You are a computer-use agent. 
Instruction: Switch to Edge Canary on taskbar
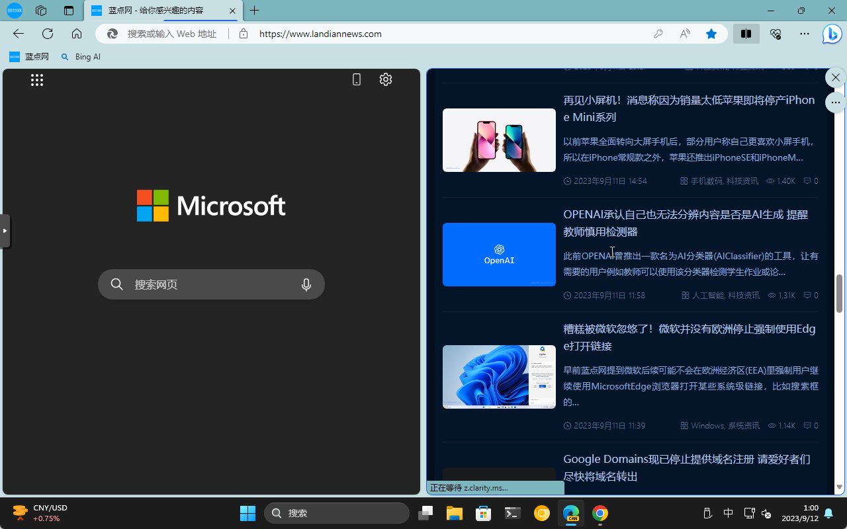[x=571, y=513]
